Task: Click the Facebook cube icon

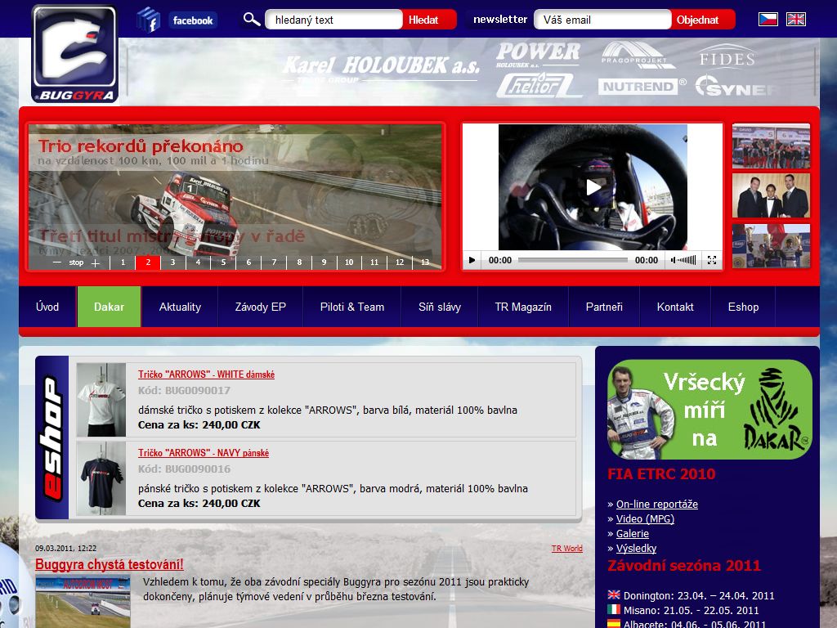Action: pyautogui.click(x=149, y=20)
